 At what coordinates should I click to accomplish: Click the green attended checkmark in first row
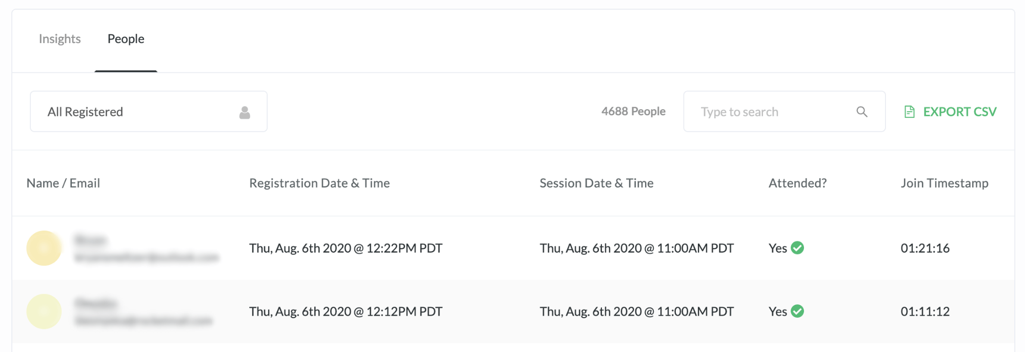click(x=797, y=248)
